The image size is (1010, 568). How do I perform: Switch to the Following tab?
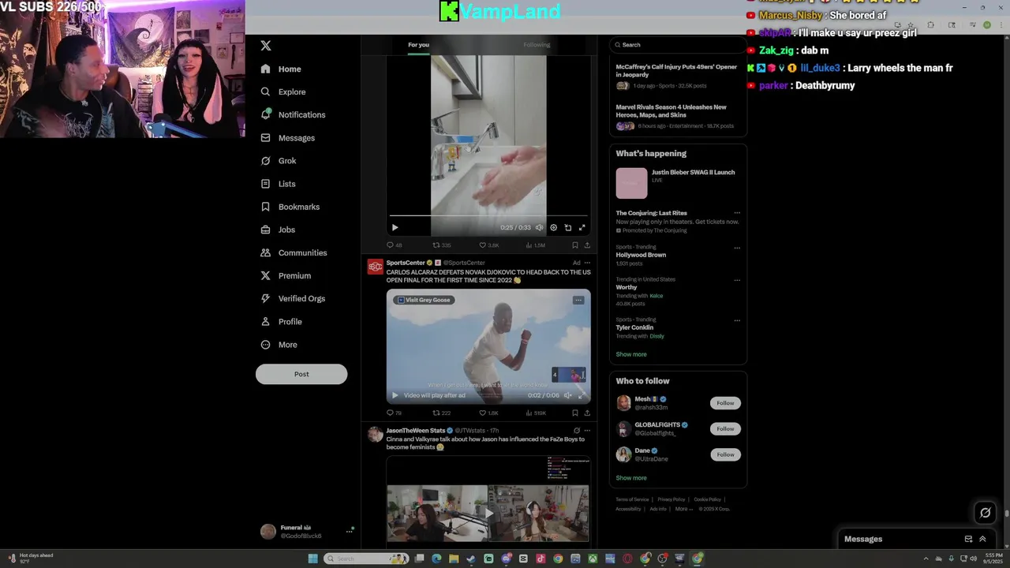point(537,44)
